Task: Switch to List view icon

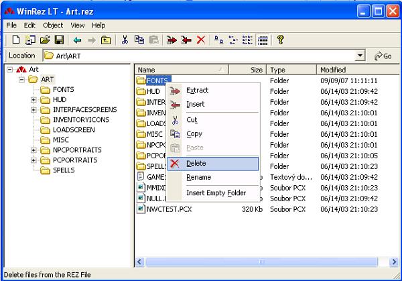Action: pos(247,40)
